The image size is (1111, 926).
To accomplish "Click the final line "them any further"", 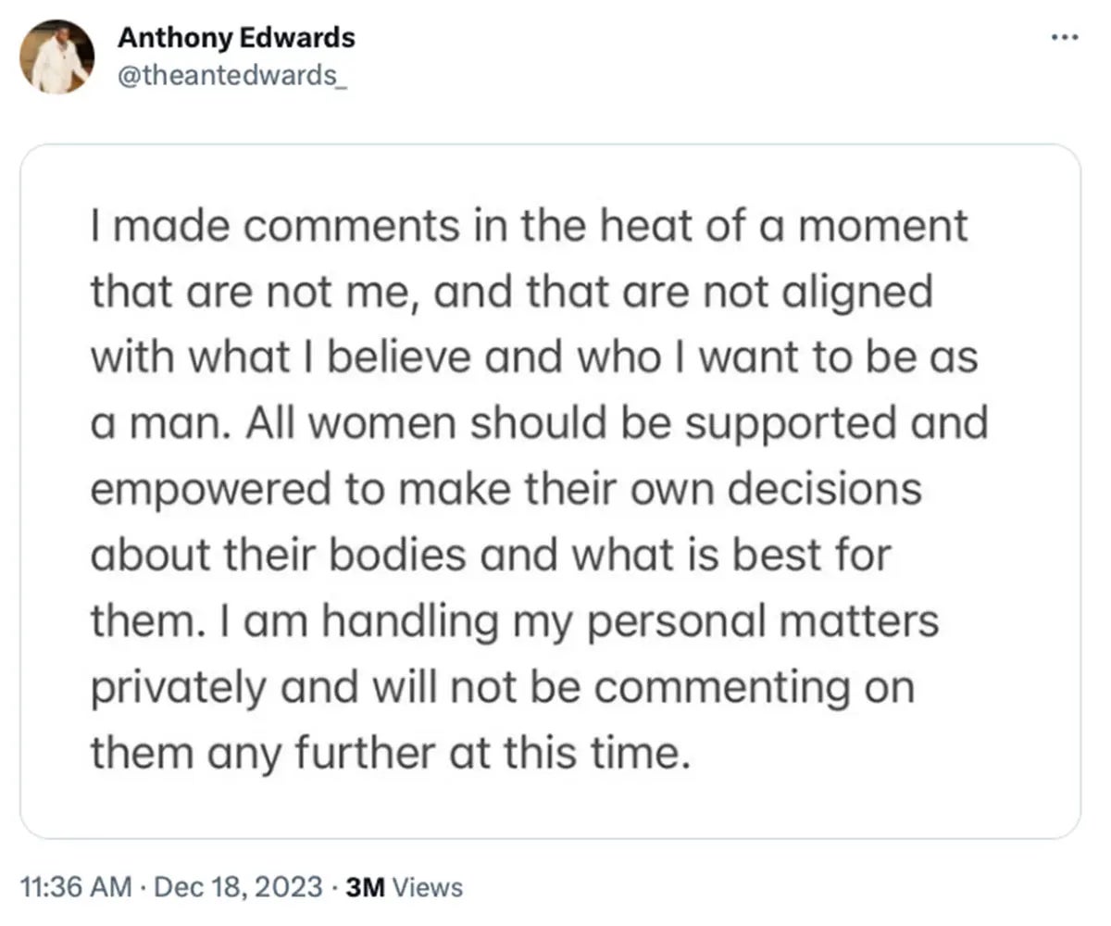I will [x=391, y=753].
